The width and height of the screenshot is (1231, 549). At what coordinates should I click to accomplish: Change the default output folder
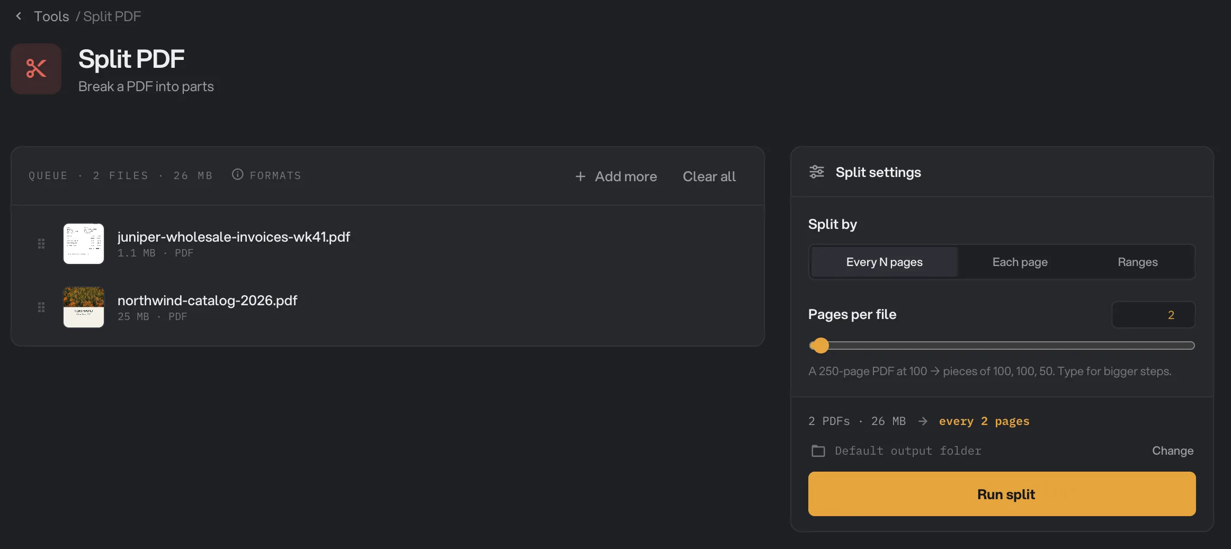[1173, 451]
